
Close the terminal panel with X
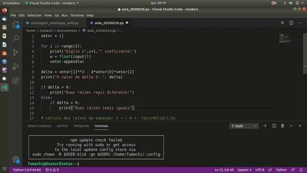[300, 126]
